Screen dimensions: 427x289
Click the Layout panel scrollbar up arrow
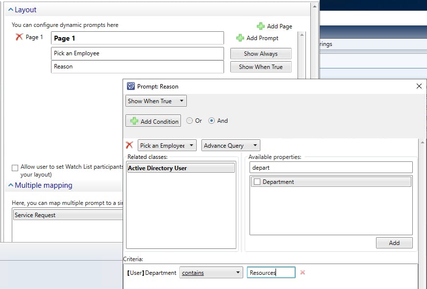(x=315, y=6)
